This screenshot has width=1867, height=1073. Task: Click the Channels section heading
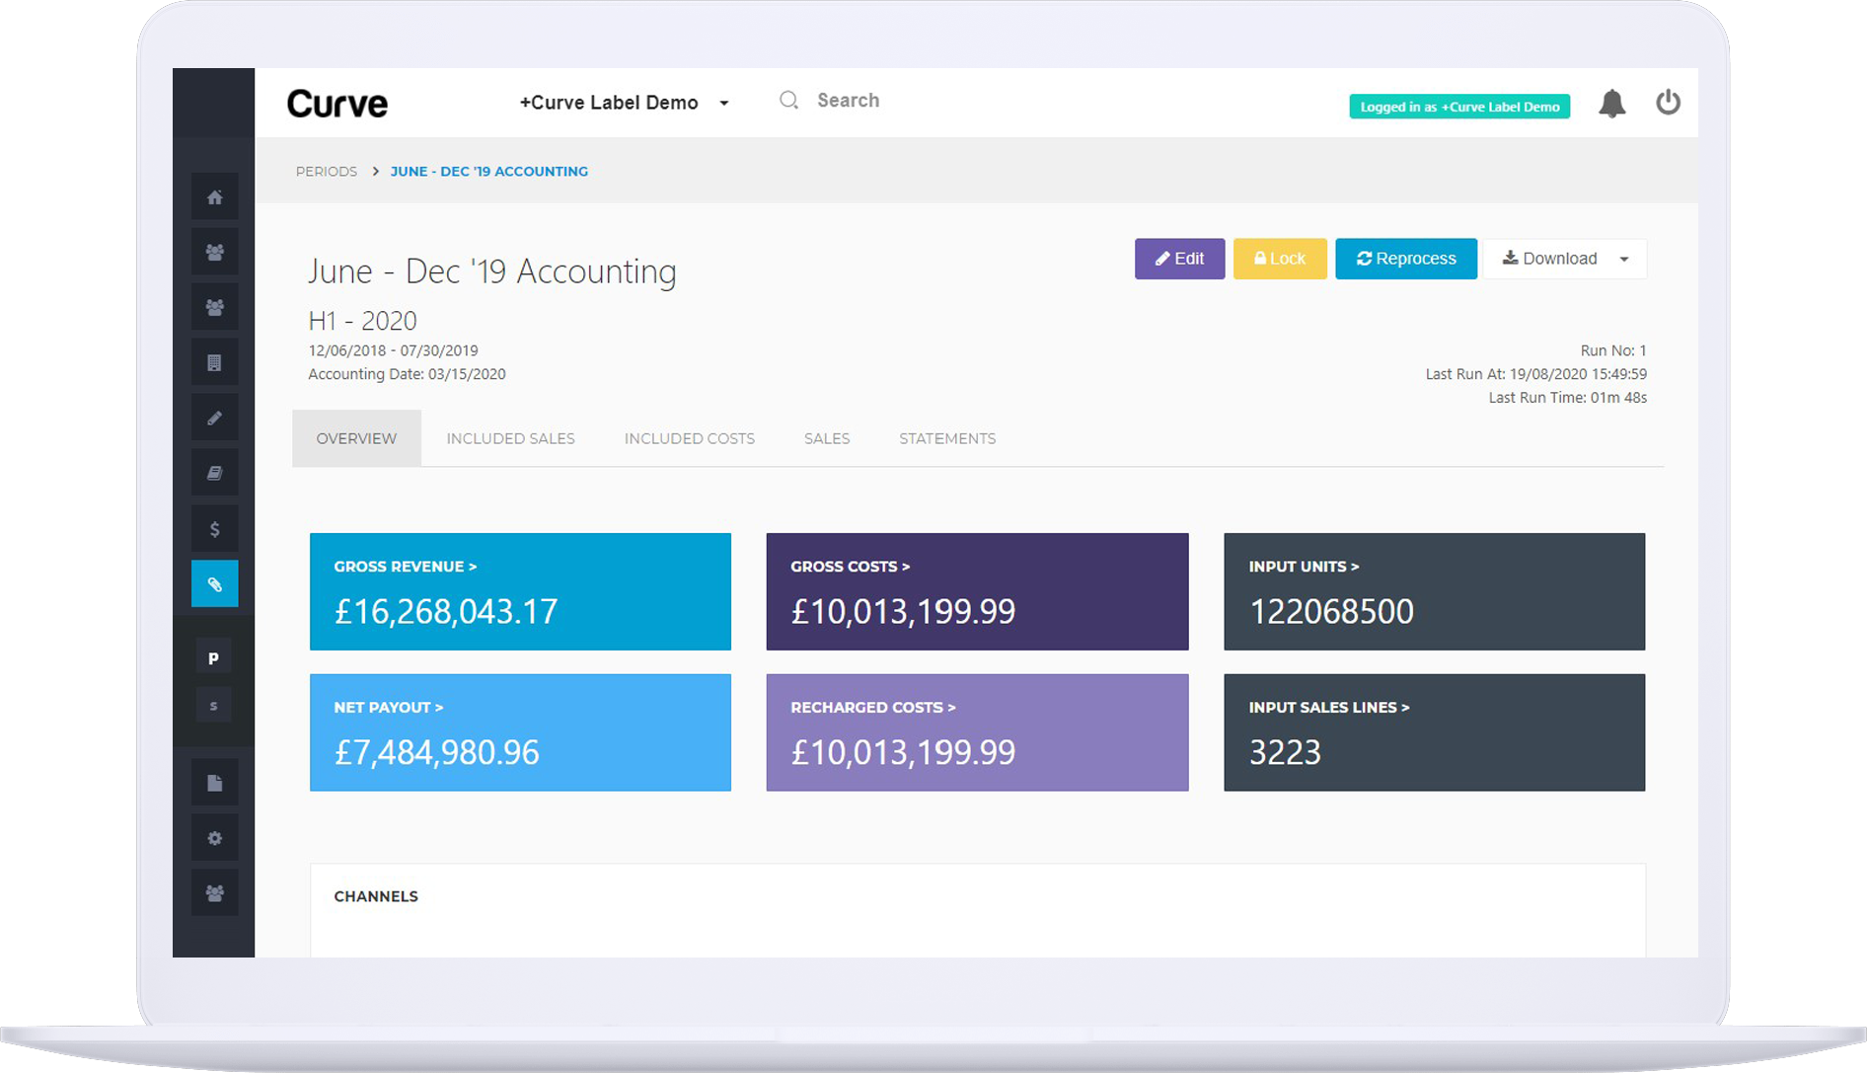click(x=376, y=896)
